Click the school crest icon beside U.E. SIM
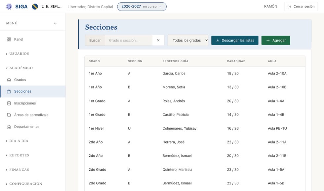The image size is (324, 191). pyautogui.click(x=35, y=7)
